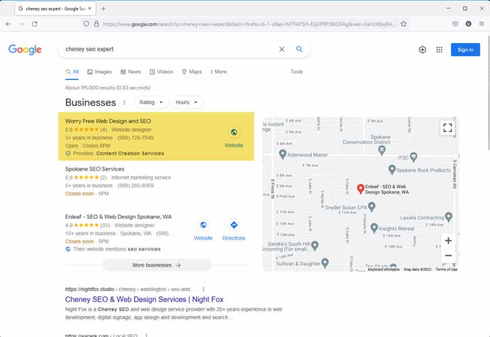The height and width of the screenshot is (337, 490).
Task: Click Alderwood Manor map marker
Action: coord(282,154)
